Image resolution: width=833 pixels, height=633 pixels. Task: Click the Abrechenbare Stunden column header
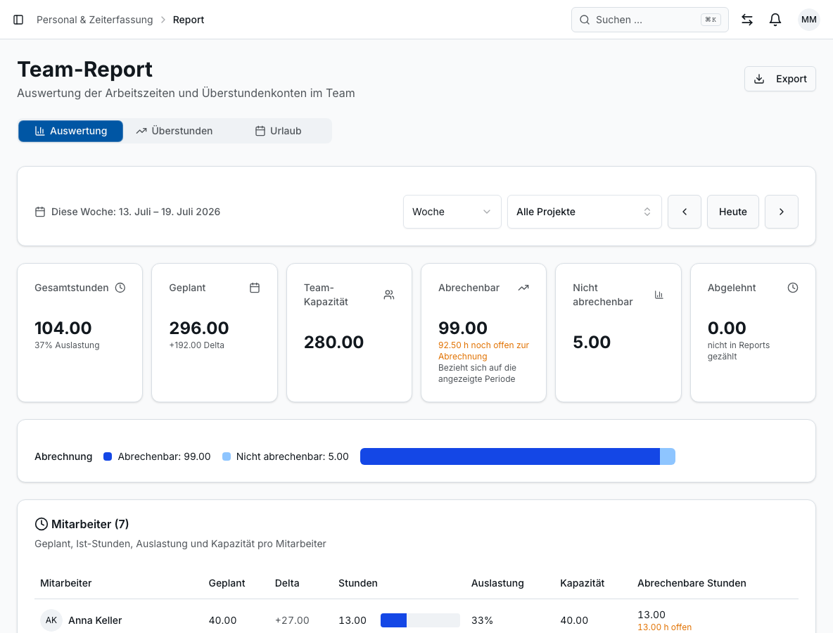click(692, 583)
